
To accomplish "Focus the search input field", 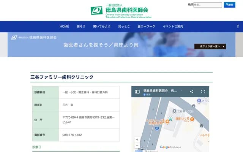I will point(208,5).
